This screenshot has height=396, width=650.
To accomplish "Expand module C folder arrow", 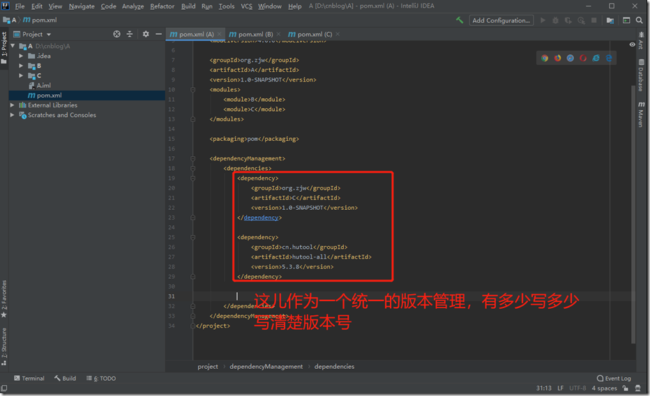I will (x=21, y=75).
